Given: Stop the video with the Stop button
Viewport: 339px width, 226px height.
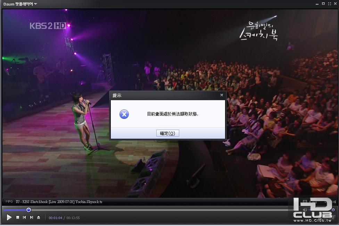Looking at the screenshot, I should [18, 217].
